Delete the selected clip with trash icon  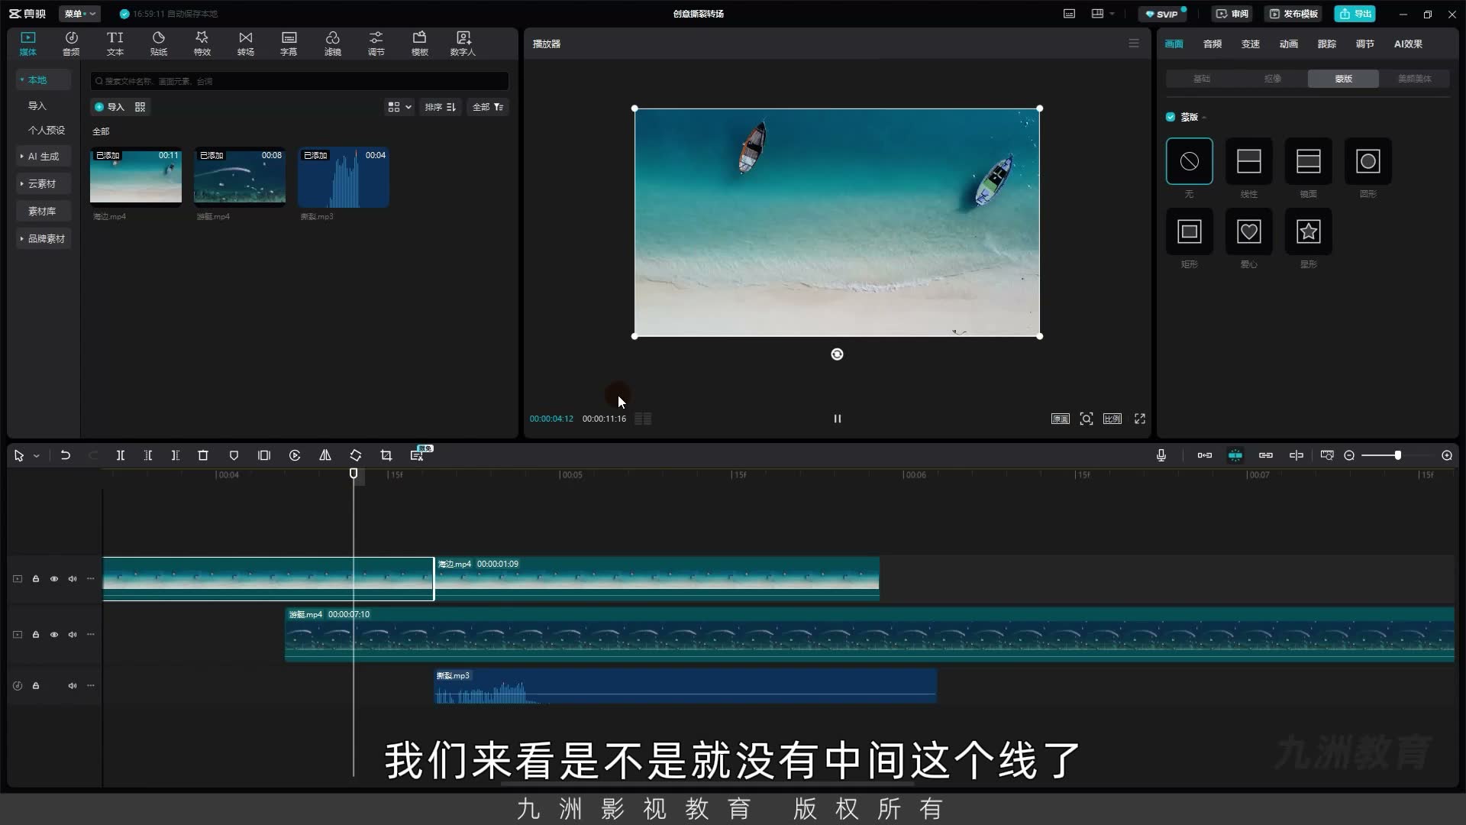(203, 455)
